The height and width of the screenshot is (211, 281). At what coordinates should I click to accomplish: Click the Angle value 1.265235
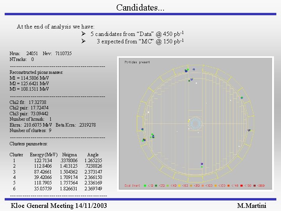93,161
